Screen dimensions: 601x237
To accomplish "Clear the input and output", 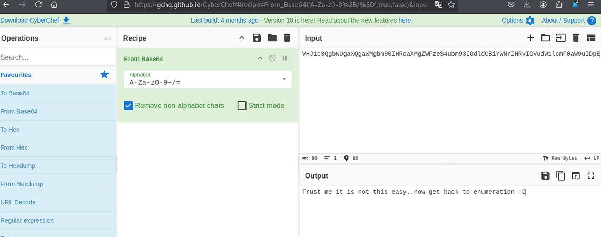I will pyautogui.click(x=576, y=38).
